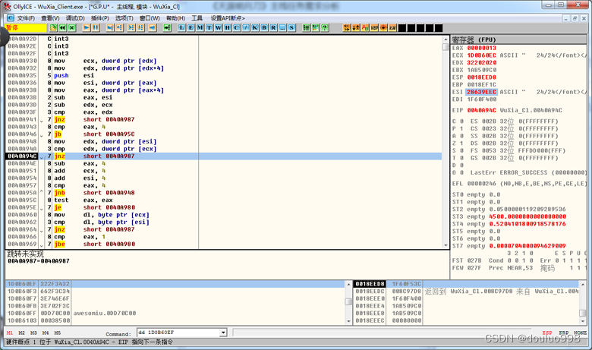Open the Command combo box dropdown arrow
The height and width of the screenshot is (350, 592).
click(223, 333)
